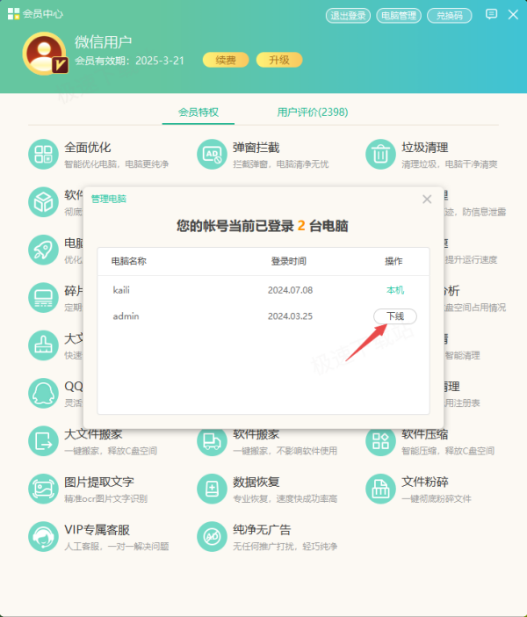Click the 全面优化 feature icon
Image resolution: width=527 pixels, height=617 pixels.
43,155
